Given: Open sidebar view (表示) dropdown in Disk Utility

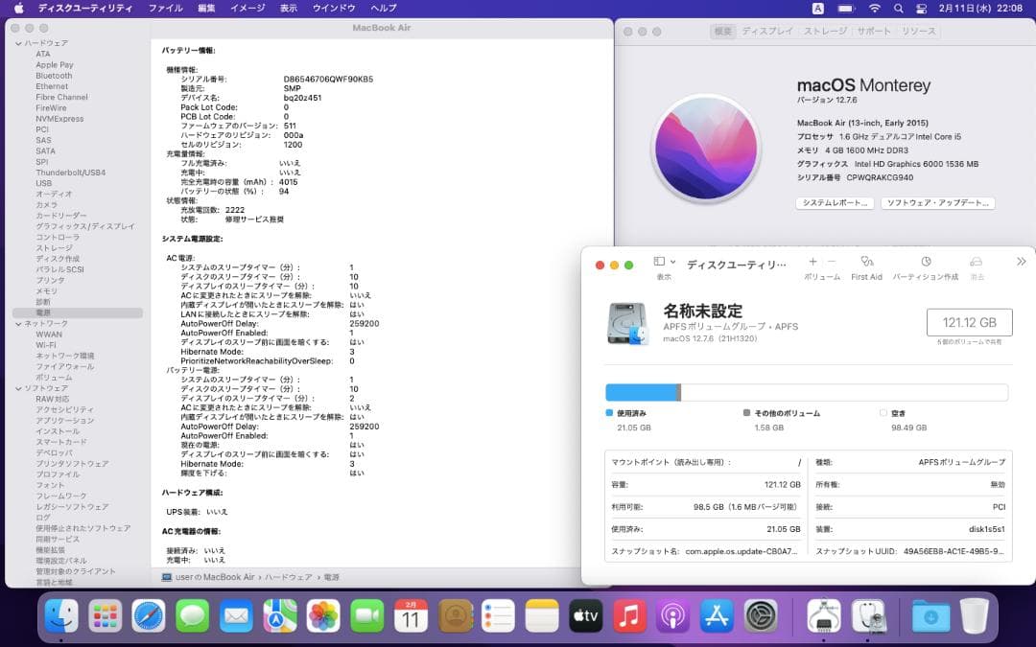Looking at the screenshot, I should point(664,262).
